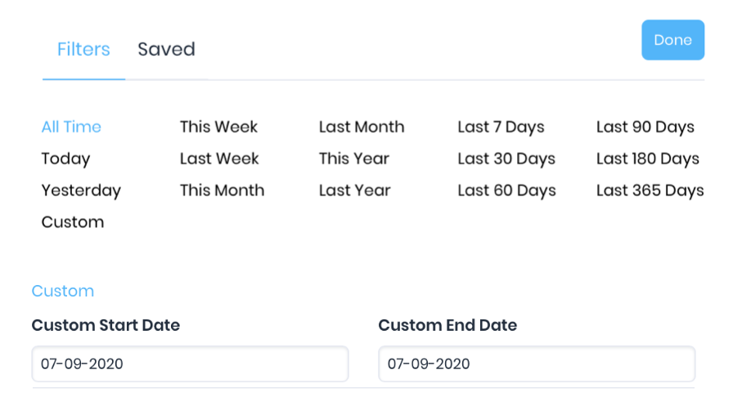The height and width of the screenshot is (410, 733).
Task: Click the Custom Start Date field
Action: click(190, 363)
